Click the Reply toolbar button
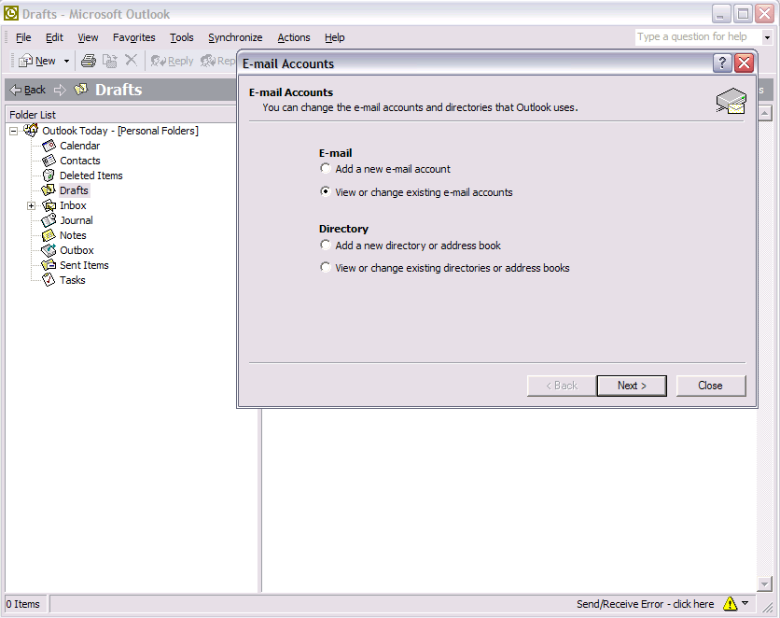This screenshot has width=780, height=618. point(172,61)
